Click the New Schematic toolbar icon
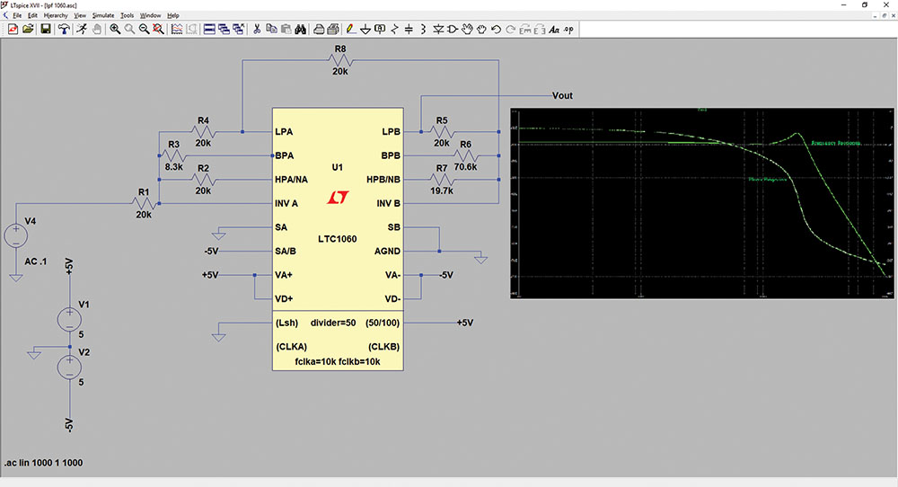The image size is (898, 487). point(13,30)
